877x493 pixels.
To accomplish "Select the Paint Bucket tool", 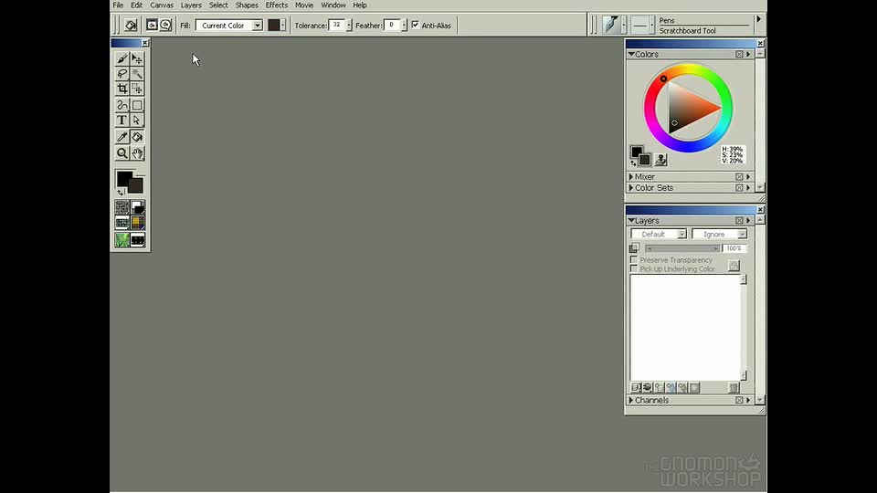I will click(x=137, y=137).
